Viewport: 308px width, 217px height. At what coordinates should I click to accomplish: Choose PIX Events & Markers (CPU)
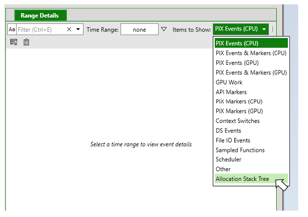251,53
